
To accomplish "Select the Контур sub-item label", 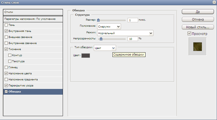I will pyautogui.click(x=17, y=55).
